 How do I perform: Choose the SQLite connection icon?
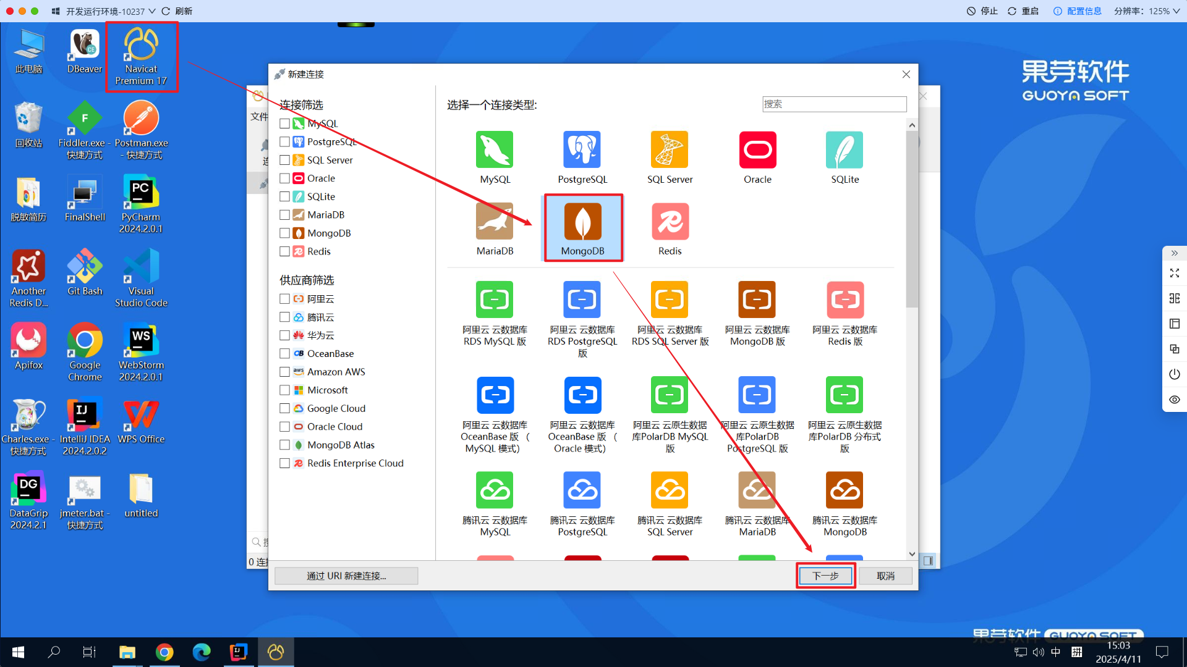coord(845,150)
